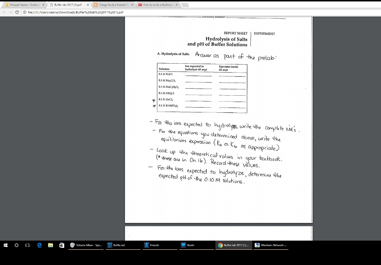This screenshot has width=381, height=265.
Task: Open Volume Mixer window from taskbar
Action: [86, 245]
